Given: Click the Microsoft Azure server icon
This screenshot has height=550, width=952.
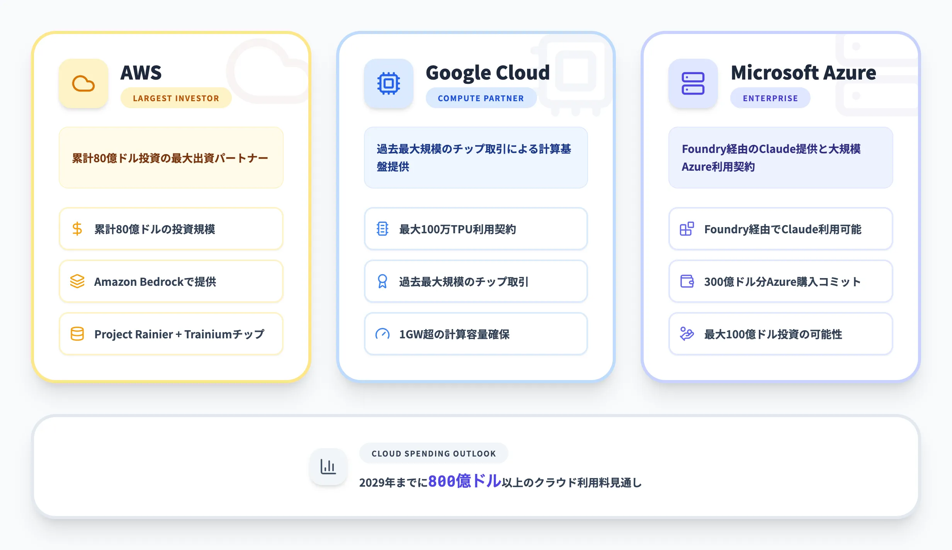Looking at the screenshot, I should pyautogui.click(x=693, y=83).
